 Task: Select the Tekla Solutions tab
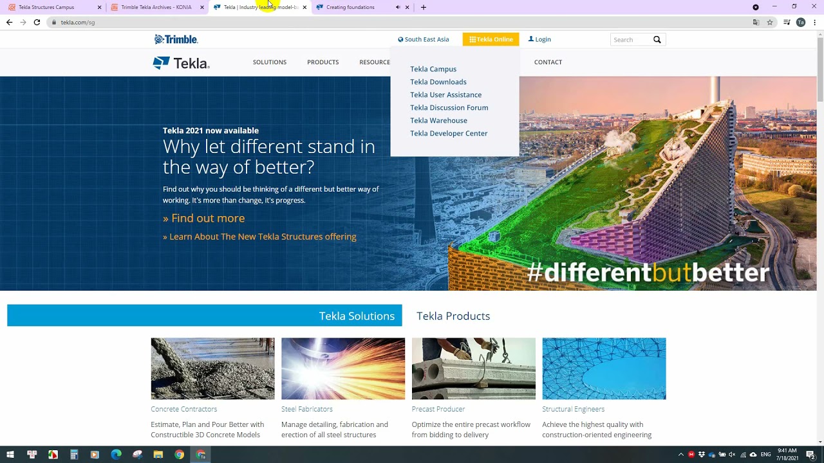tap(205, 316)
